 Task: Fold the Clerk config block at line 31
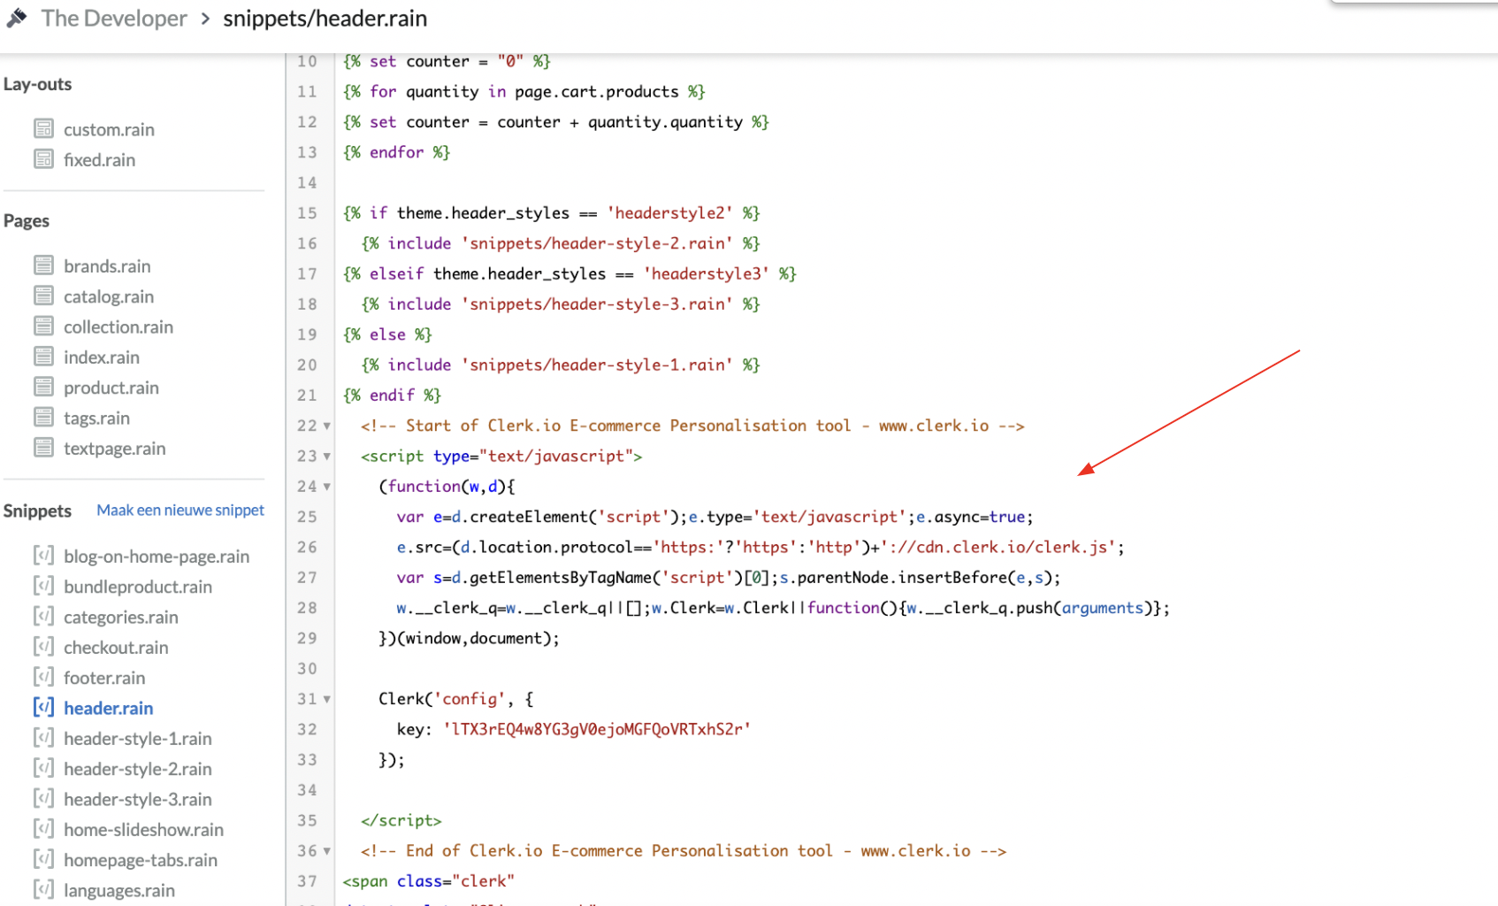pyautogui.click(x=327, y=699)
